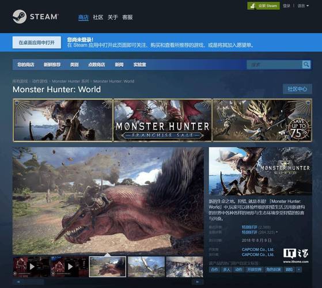Click the 合作 co-op tag
This screenshot has height=288, width=322.
[x=214, y=270]
